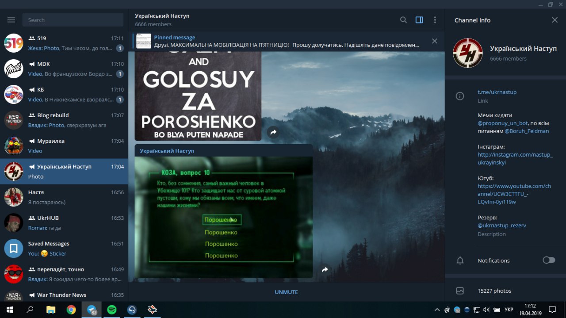Open the chat with Настя
Screen dimensions: 566x318
tap(64, 197)
